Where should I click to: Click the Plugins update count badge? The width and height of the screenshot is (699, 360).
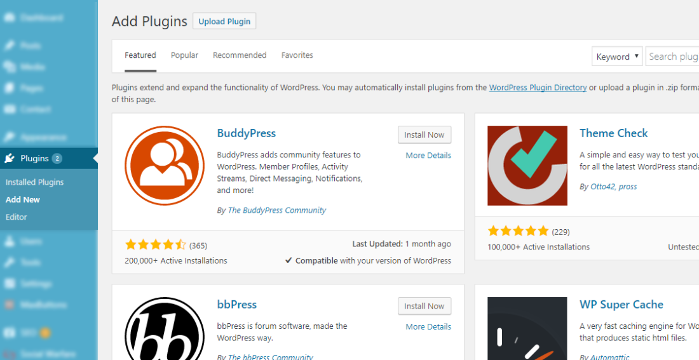[x=57, y=159]
